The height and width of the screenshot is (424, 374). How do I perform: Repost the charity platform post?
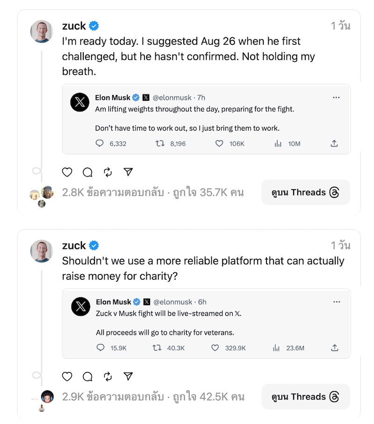108,377
